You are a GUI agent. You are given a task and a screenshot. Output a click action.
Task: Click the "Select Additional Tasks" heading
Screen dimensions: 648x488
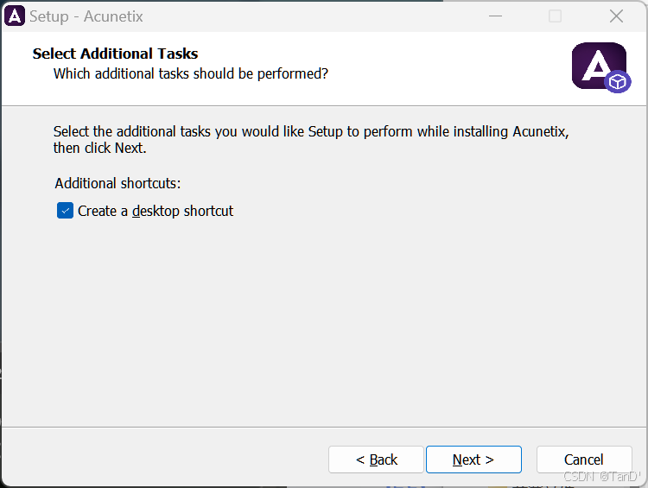115,54
